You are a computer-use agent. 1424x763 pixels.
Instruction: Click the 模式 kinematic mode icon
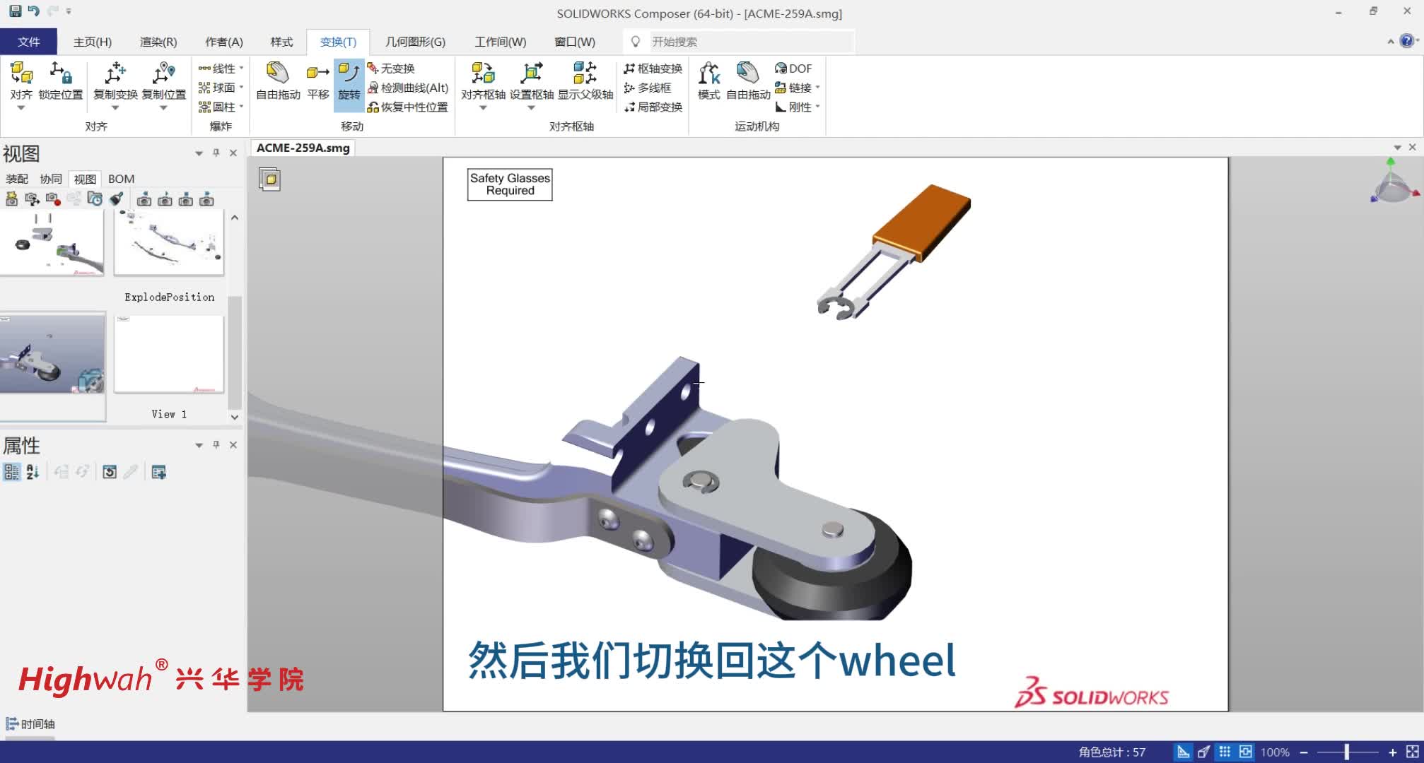point(708,73)
